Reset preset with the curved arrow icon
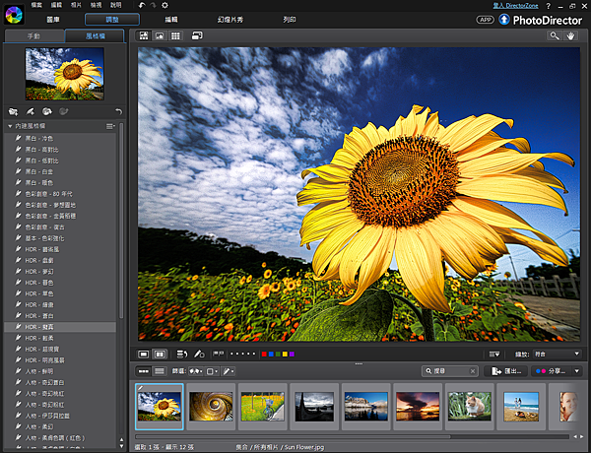The height and width of the screenshot is (453, 591). pos(118,111)
